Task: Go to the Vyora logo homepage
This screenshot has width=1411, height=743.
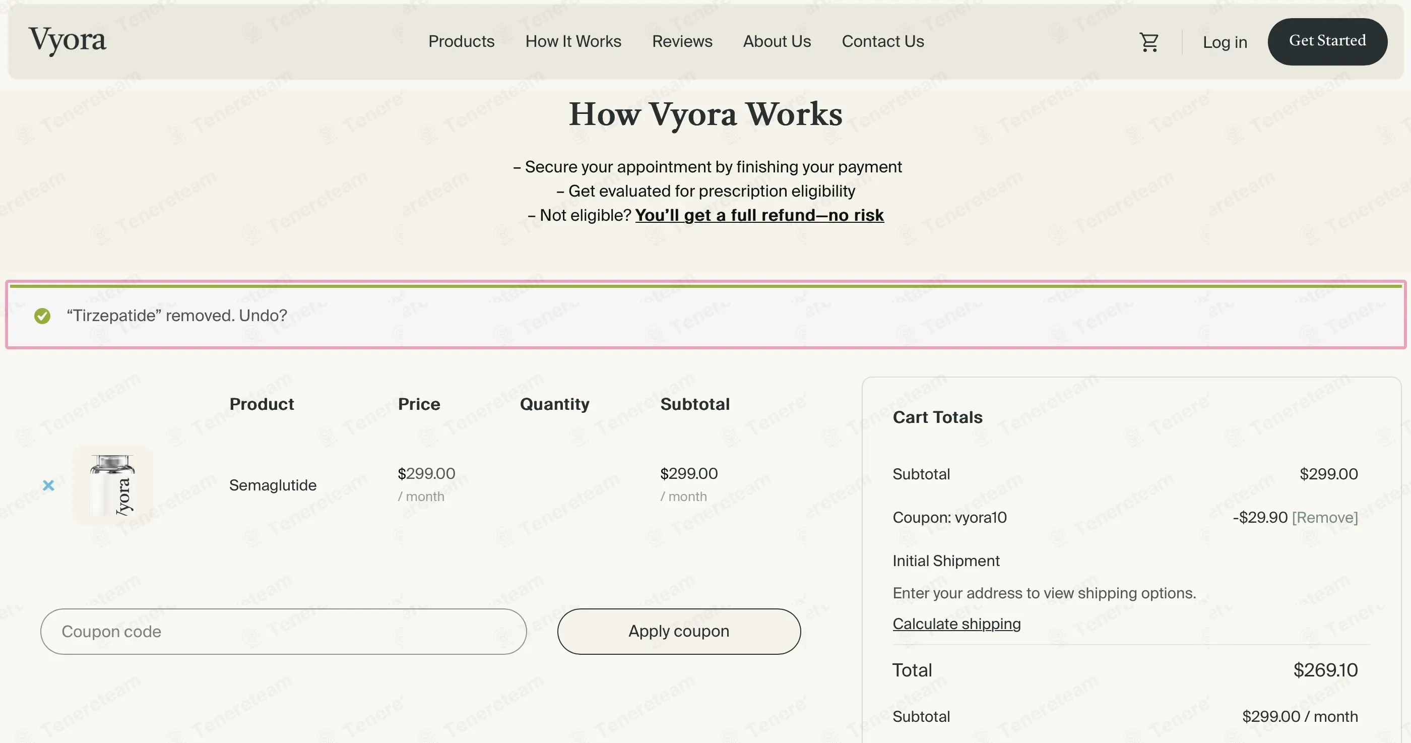Action: point(68,41)
